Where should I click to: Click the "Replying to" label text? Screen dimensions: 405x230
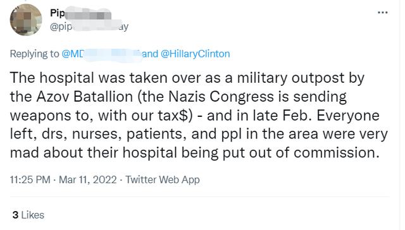(x=34, y=54)
